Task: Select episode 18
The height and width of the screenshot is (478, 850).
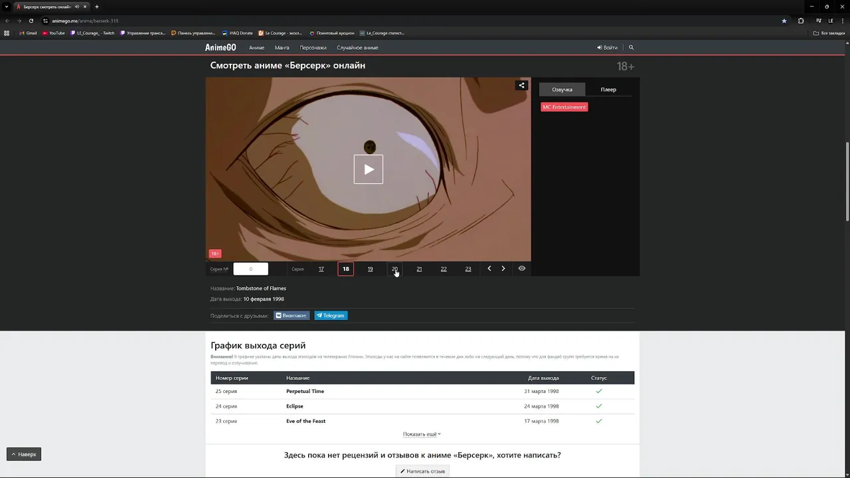Action: point(345,269)
